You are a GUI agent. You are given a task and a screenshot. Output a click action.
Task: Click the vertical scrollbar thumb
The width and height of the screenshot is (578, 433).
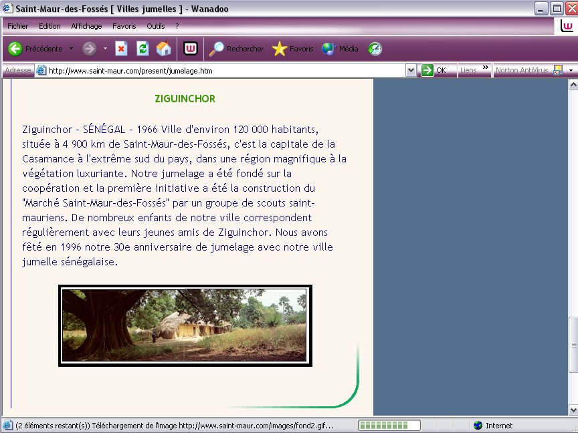click(573, 345)
